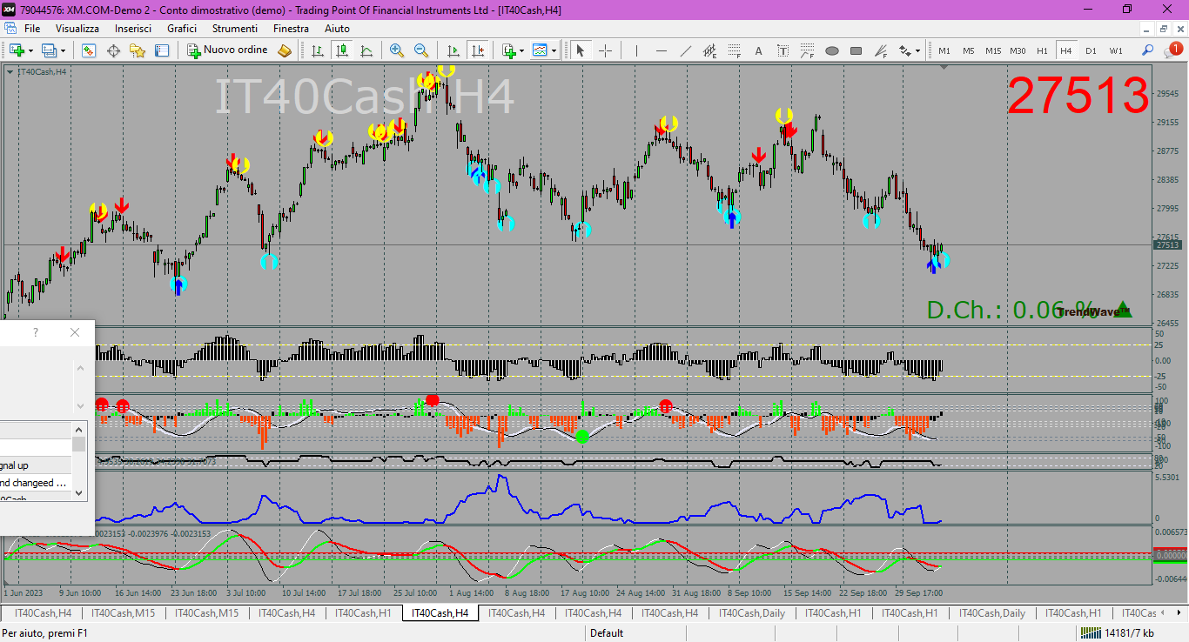Viewport: 1189px width, 642px height.
Task: Click the dialog list scrollbar thumb
Action: tap(80, 444)
